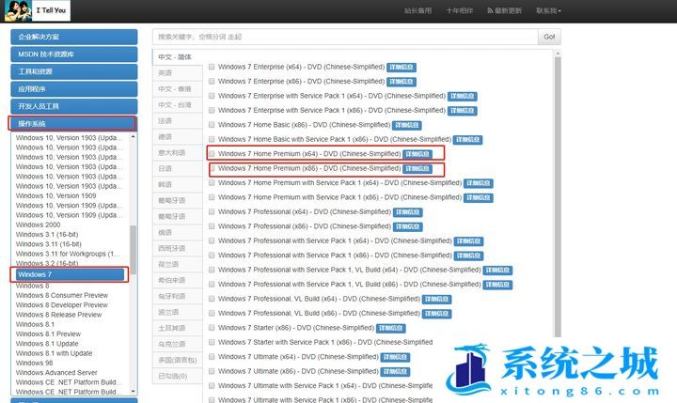Check Windows 7 Home Premium (x64) DVD

212,154
